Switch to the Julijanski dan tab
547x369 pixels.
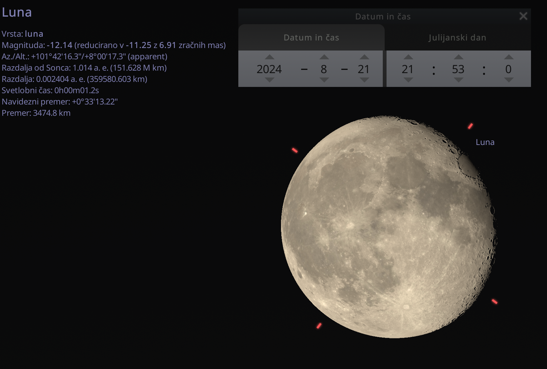(457, 38)
